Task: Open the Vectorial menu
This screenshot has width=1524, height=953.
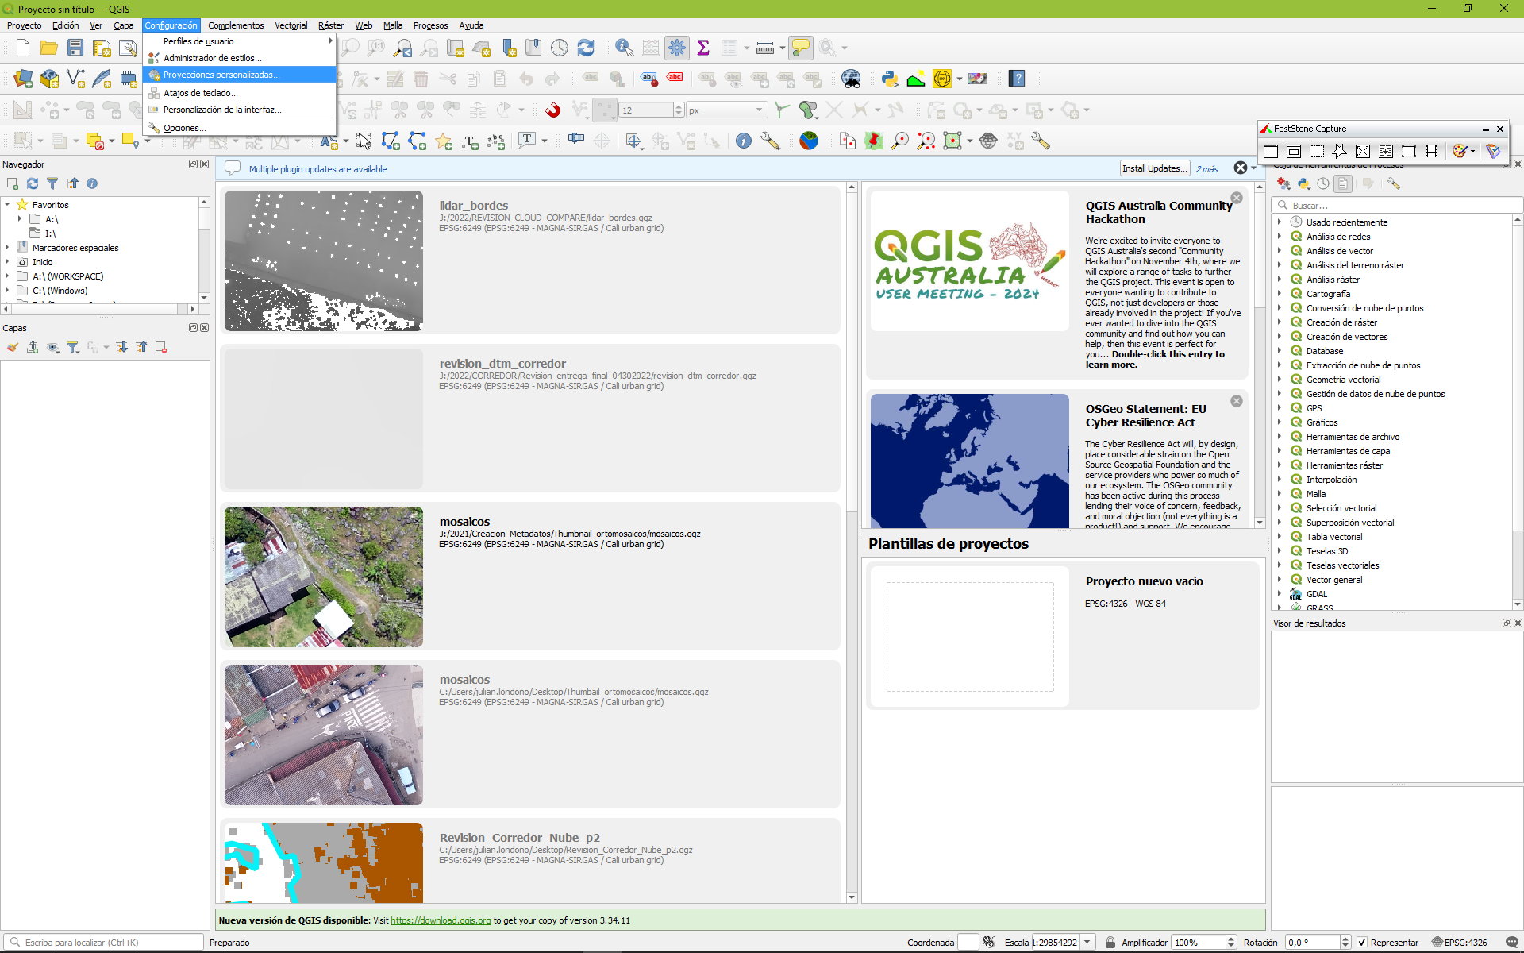Action: (x=291, y=25)
